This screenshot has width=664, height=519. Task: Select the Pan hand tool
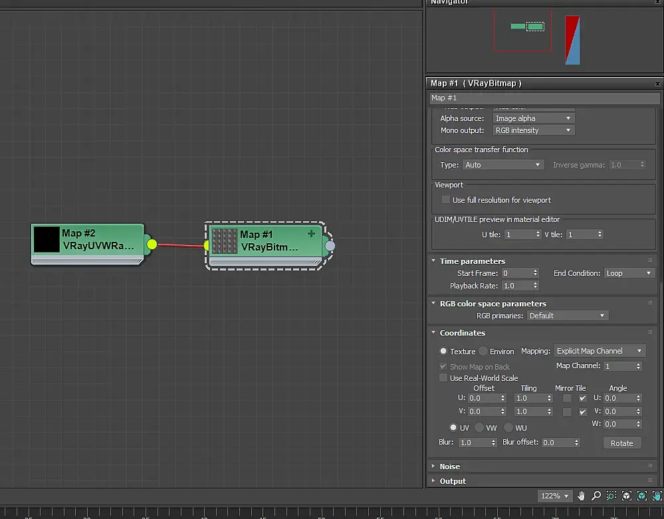point(581,496)
